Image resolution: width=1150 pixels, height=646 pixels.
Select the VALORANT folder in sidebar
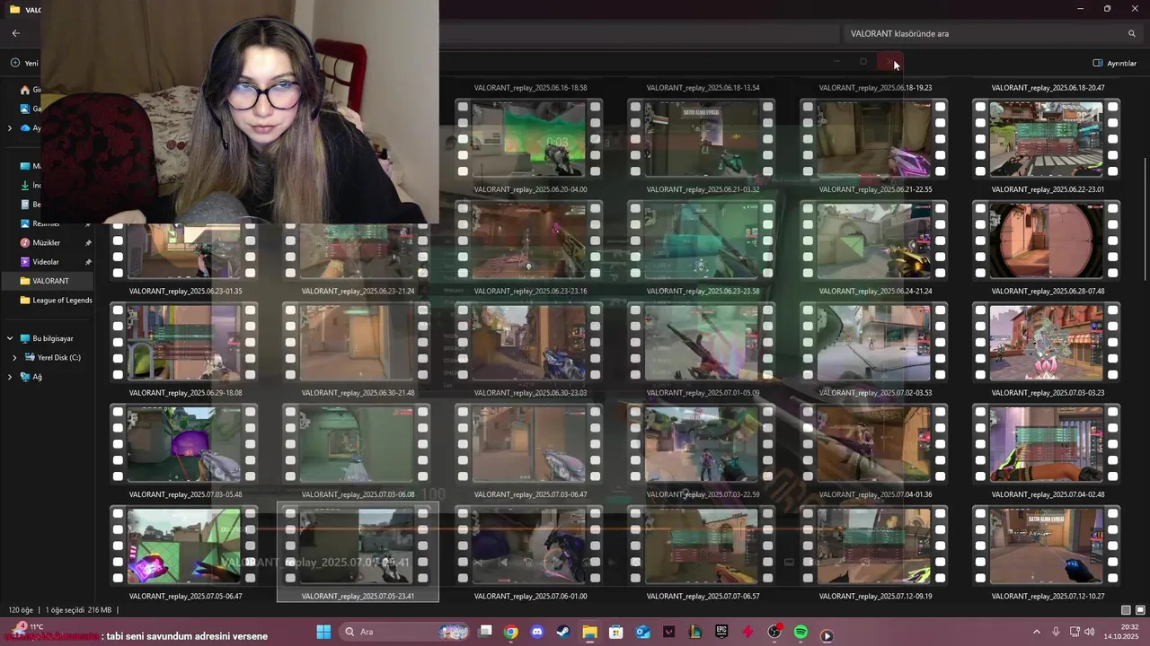[x=49, y=281]
